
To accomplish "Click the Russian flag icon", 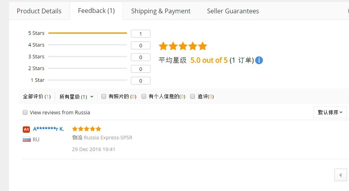I will [27, 139].
